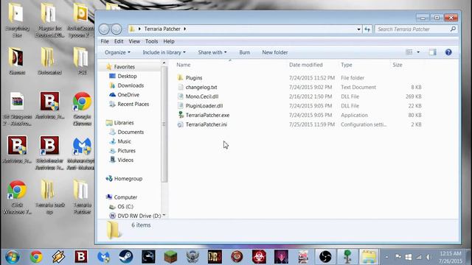Click arrow after Terraria Patcher in breadcrumb
The height and width of the screenshot is (265, 472).
click(x=185, y=29)
